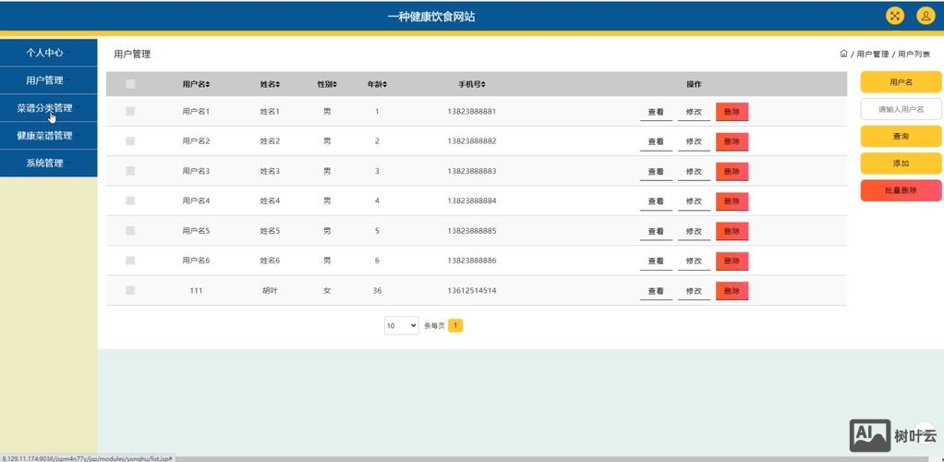Click the 姓名4 table cell
This screenshot has width=944, height=462.
tap(270, 201)
